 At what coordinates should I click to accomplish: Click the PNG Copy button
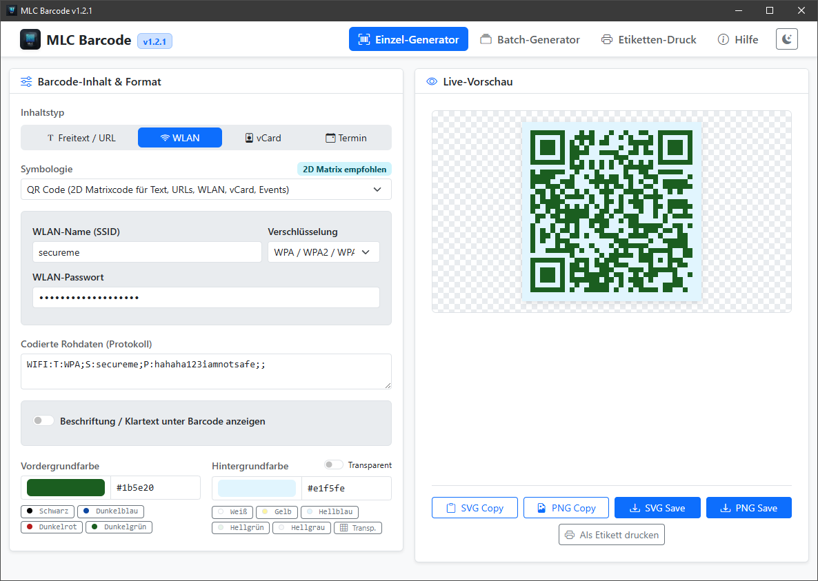(566, 507)
